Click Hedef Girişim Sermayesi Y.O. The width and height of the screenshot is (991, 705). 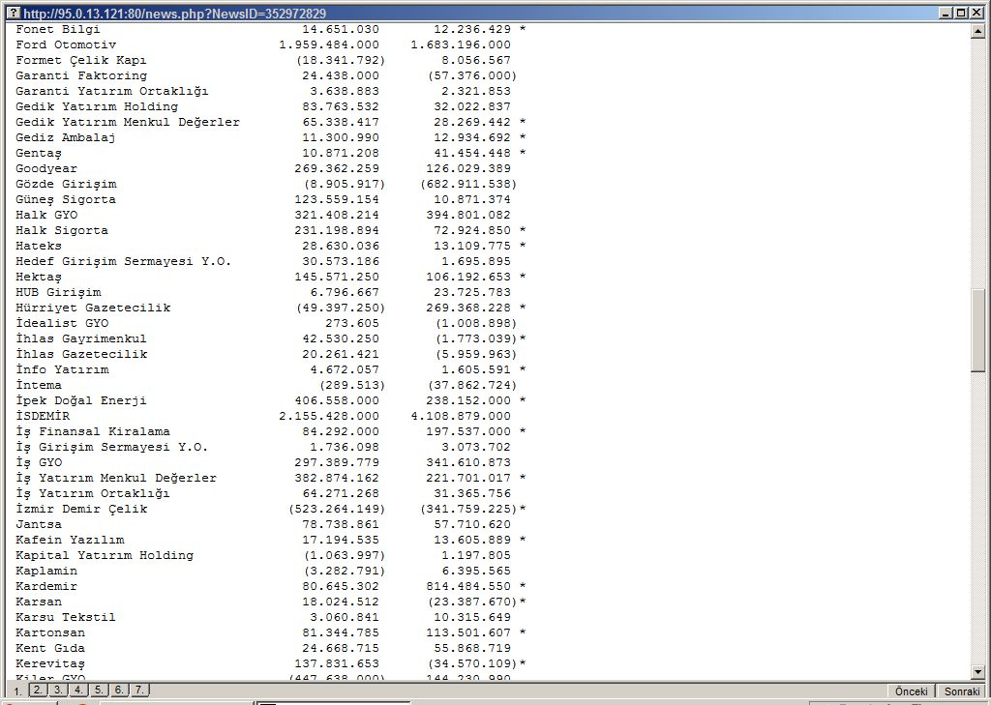(x=123, y=261)
